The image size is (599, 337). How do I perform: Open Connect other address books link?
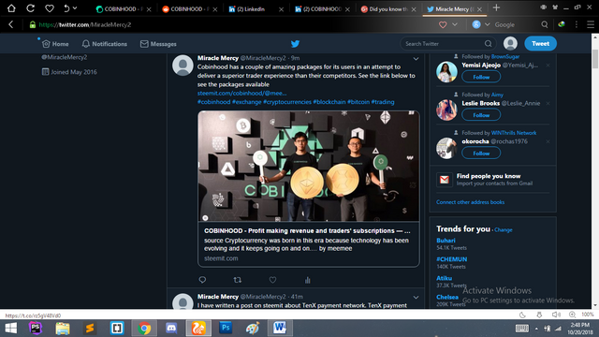(470, 202)
